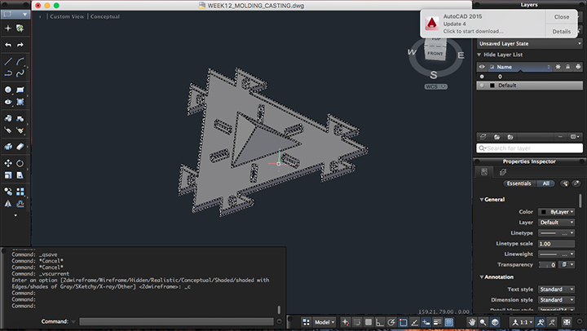Open the 1:1 annotation scale dropdown
This screenshot has width=587, height=331.
(523, 322)
